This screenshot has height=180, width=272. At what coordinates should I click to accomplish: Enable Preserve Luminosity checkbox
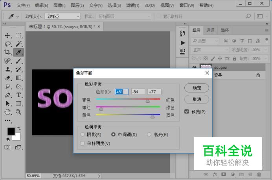point(82,143)
